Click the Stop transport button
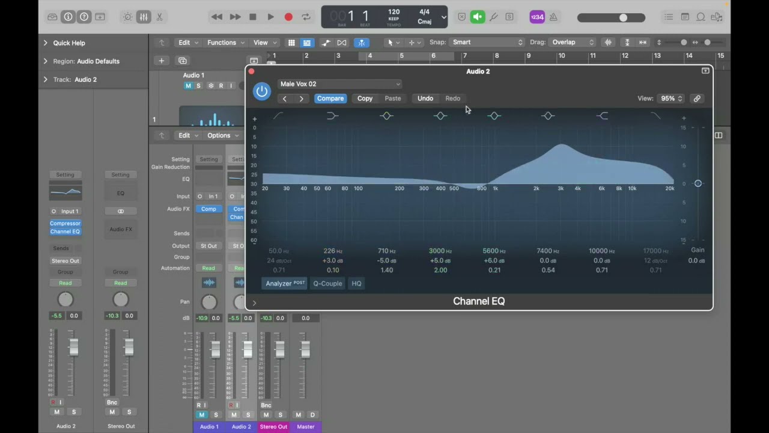 (x=253, y=17)
